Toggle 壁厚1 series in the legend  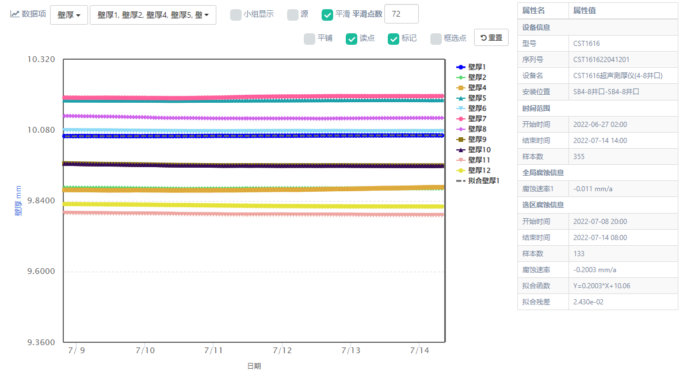pyautogui.click(x=471, y=67)
